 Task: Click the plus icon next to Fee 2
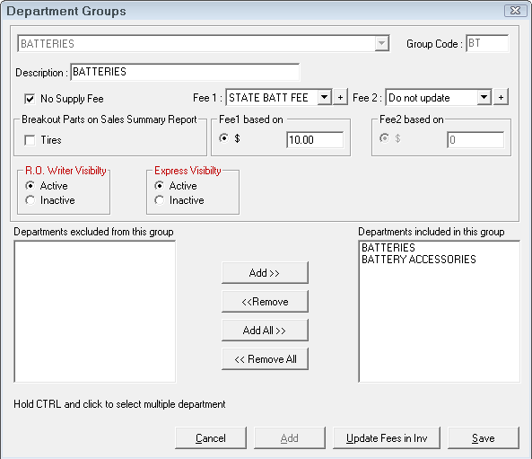tap(501, 98)
